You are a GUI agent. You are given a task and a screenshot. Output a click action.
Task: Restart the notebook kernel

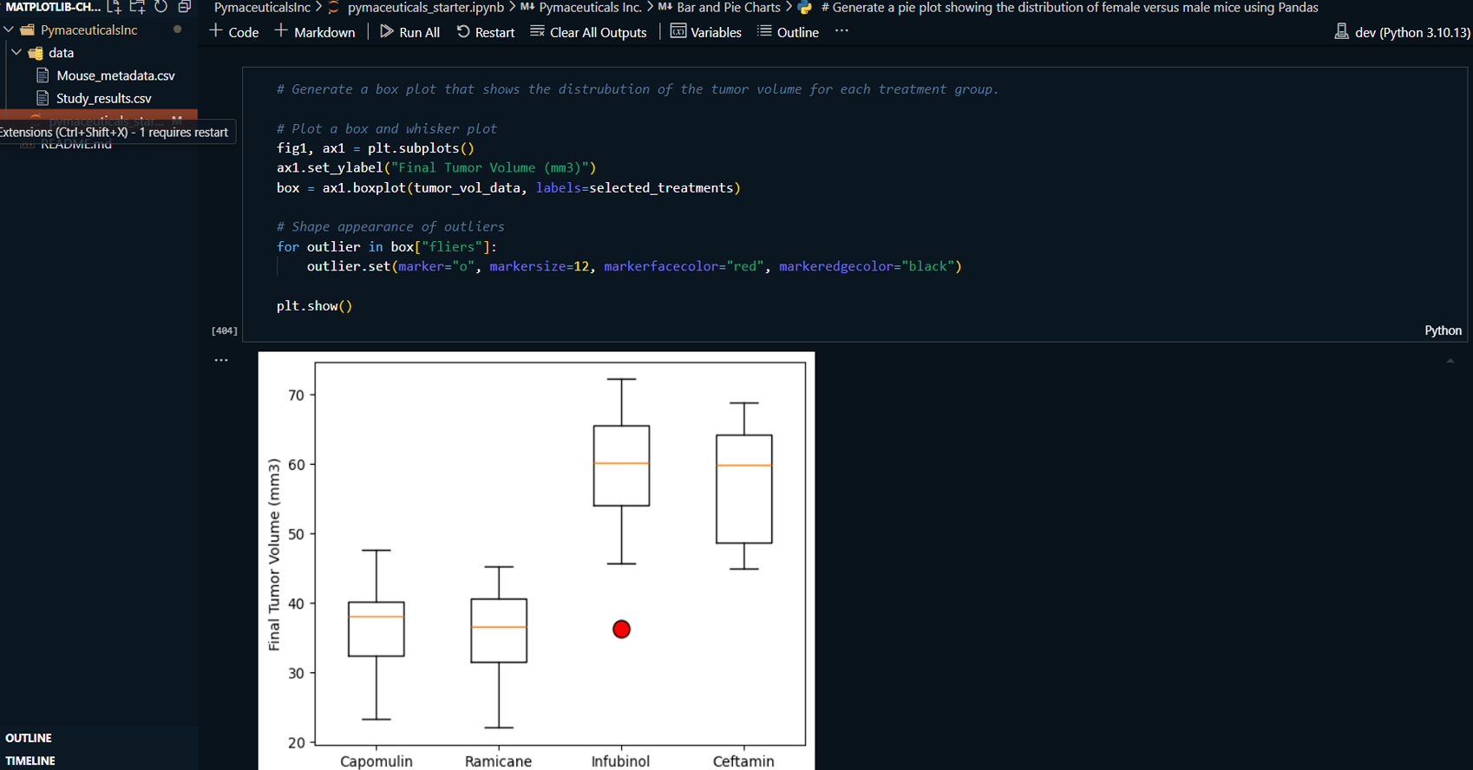(x=486, y=32)
